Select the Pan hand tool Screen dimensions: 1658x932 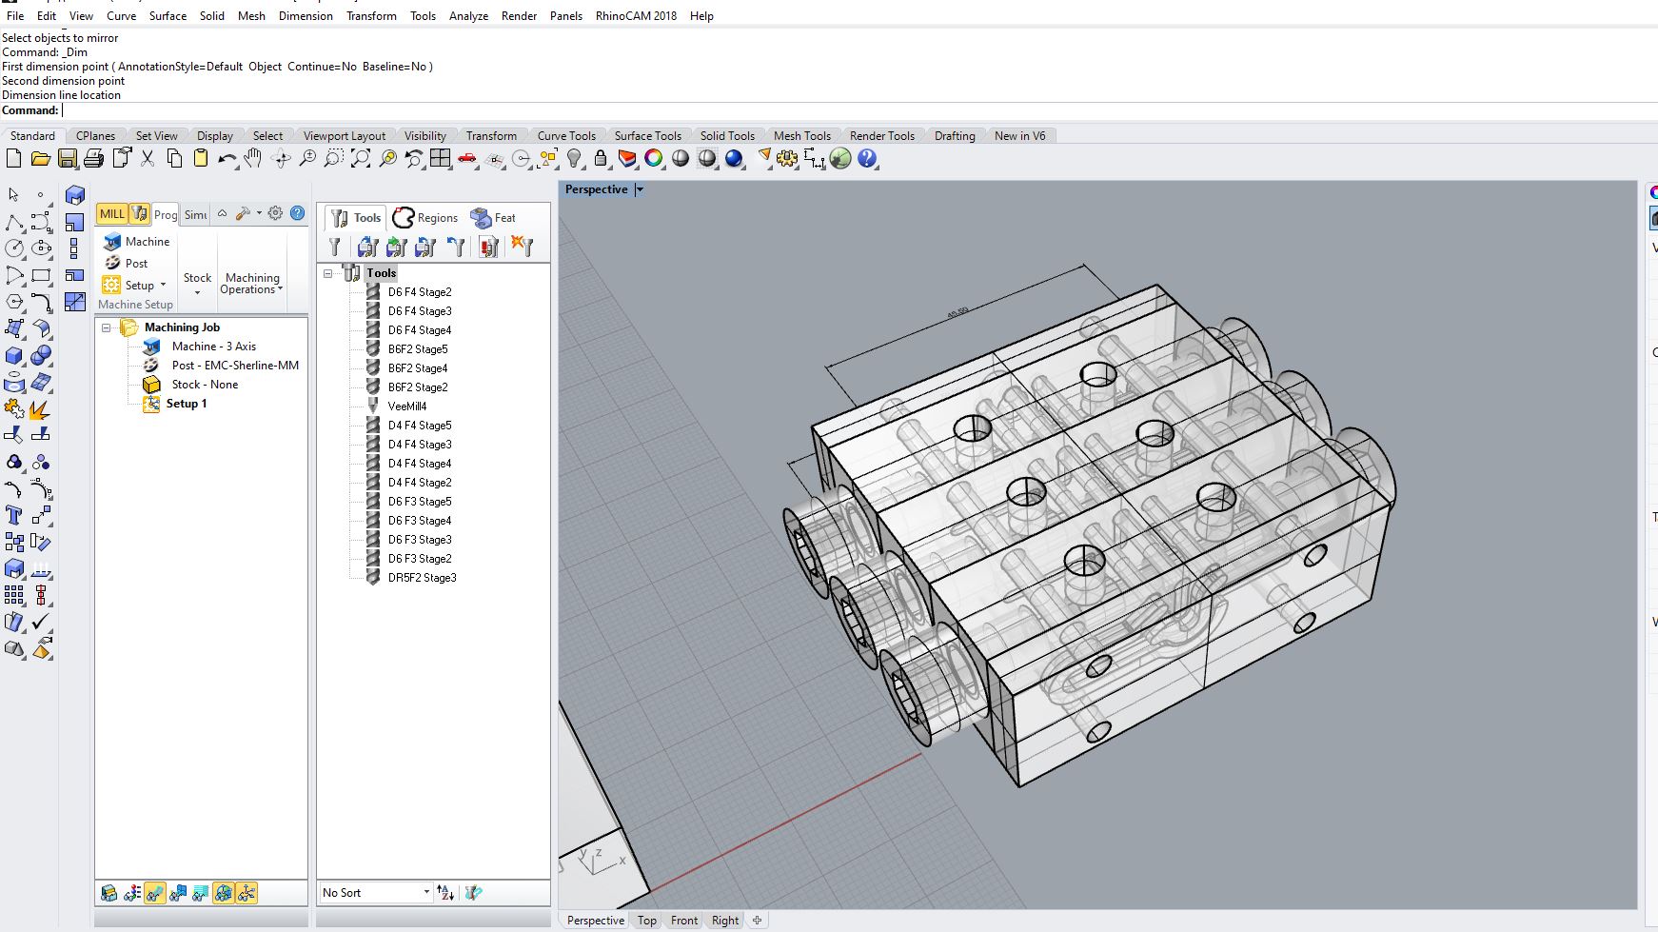tap(252, 159)
